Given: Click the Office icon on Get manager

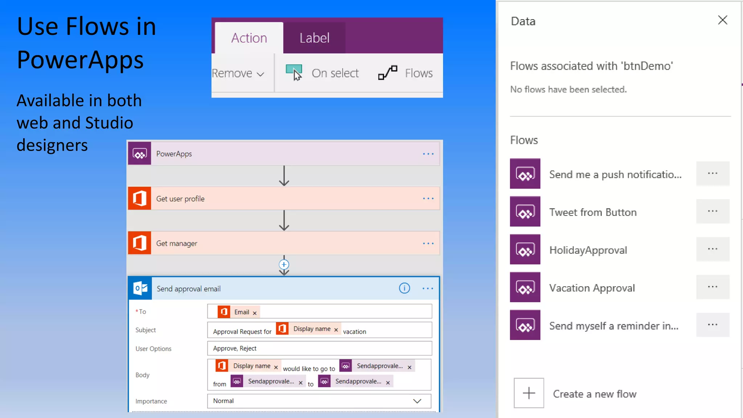Looking at the screenshot, I should pyautogui.click(x=140, y=243).
